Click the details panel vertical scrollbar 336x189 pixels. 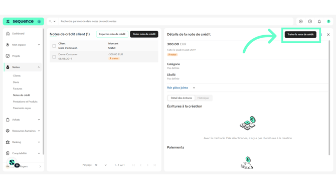point(329,98)
